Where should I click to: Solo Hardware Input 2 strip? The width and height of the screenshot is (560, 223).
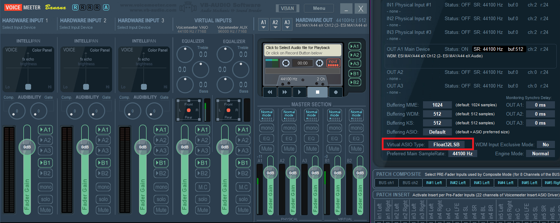click(x=103, y=199)
